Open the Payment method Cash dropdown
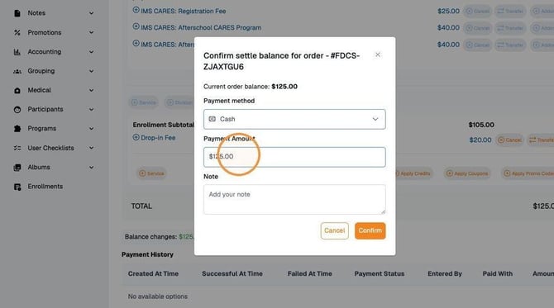 [x=294, y=119]
